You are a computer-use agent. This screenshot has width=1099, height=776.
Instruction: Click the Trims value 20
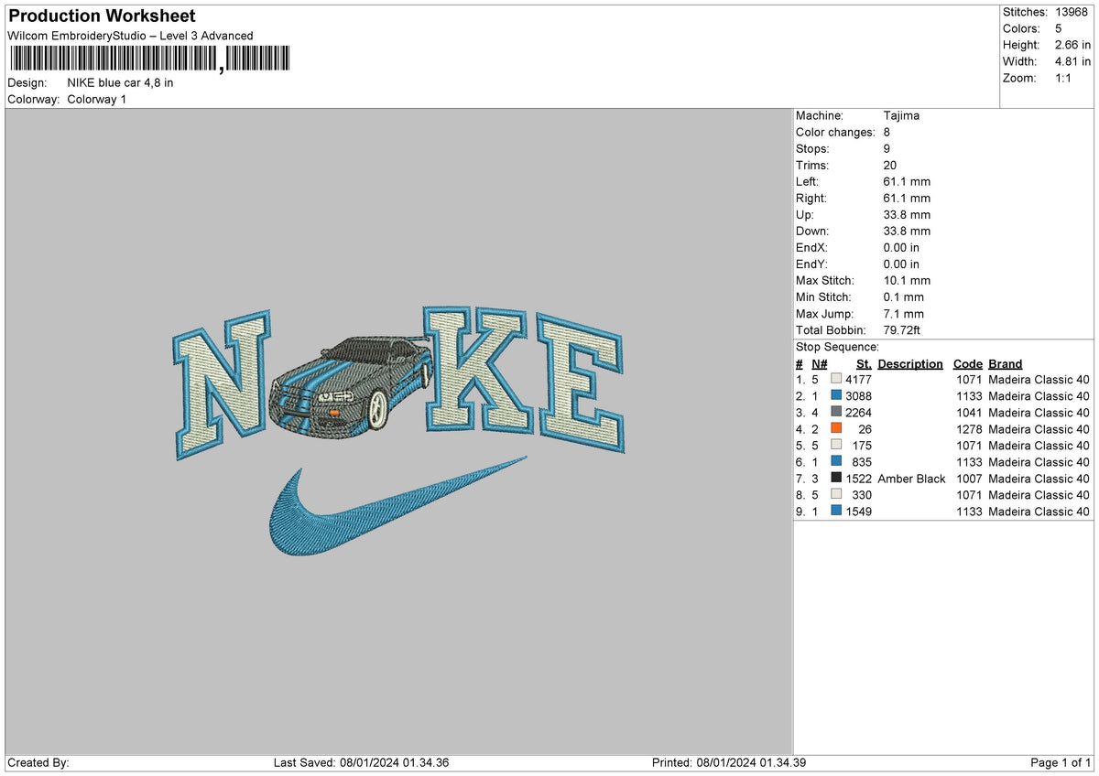(890, 165)
